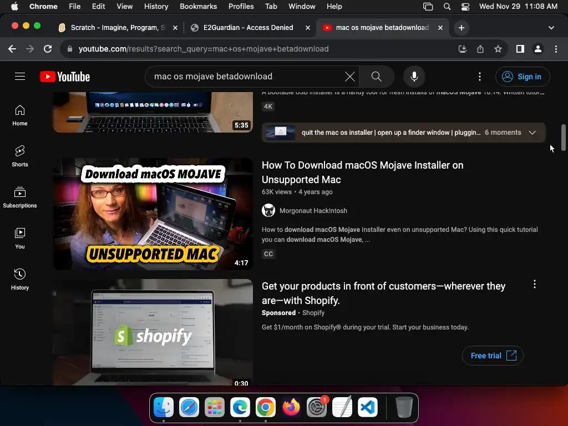Open the Trash in the Dock
Screen dimensions: 568x426
pyautogui.click(x=404, y=407)
